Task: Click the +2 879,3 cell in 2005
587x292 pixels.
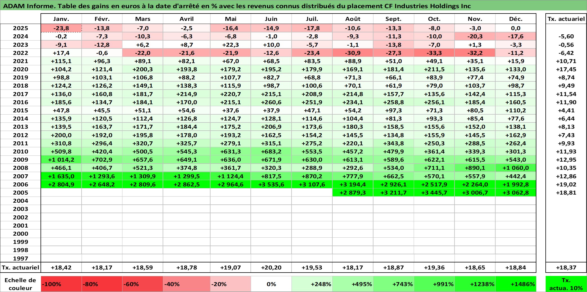Action: coord(353,193)
